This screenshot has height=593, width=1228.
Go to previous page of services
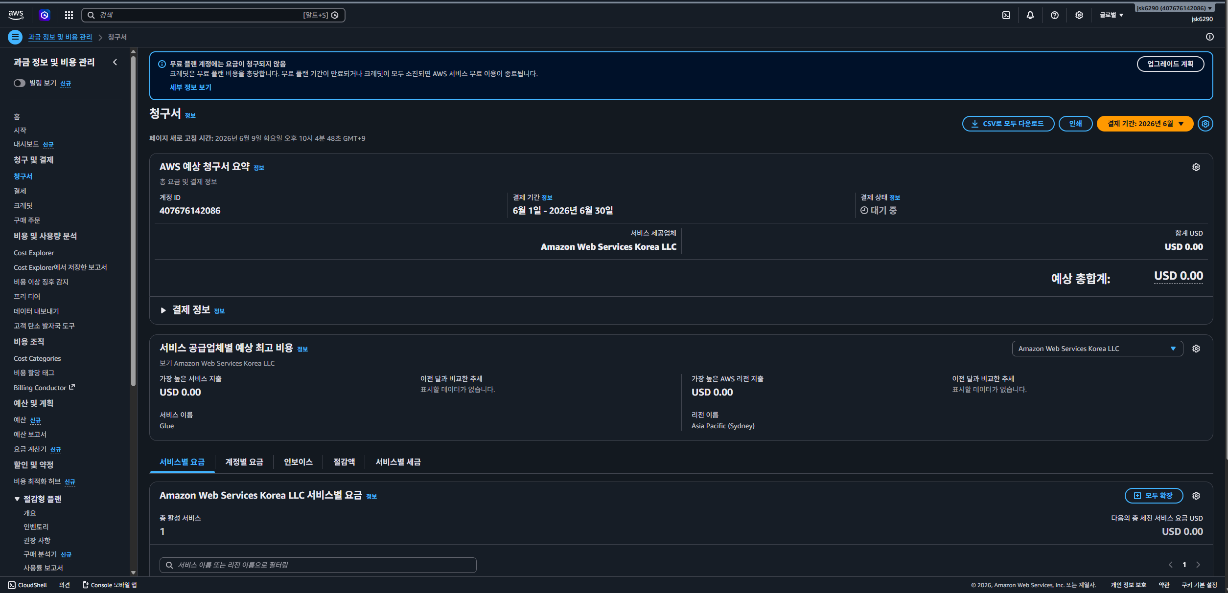coord(1171,565)
